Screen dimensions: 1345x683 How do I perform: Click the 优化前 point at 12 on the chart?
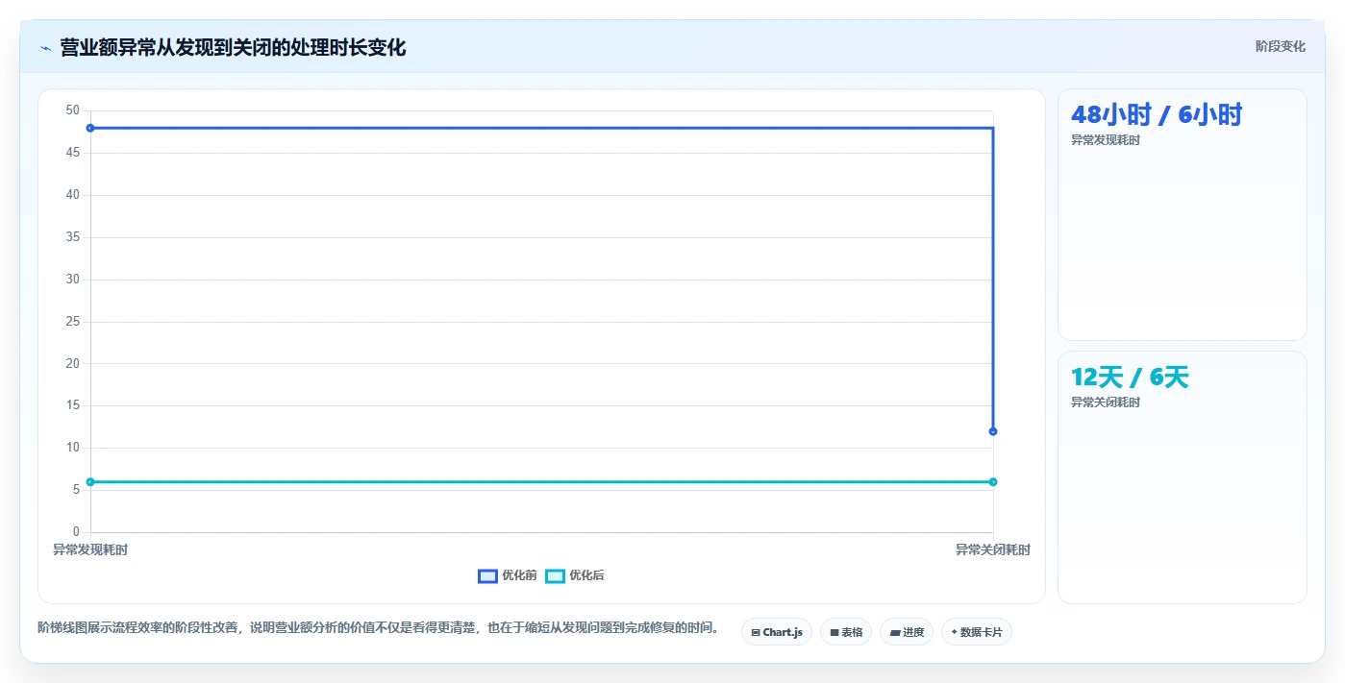993,431
